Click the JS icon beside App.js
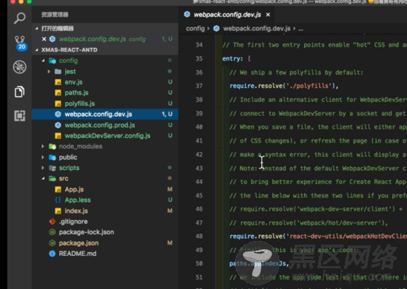This screenshot has height=289, width=407. point(58,190)
